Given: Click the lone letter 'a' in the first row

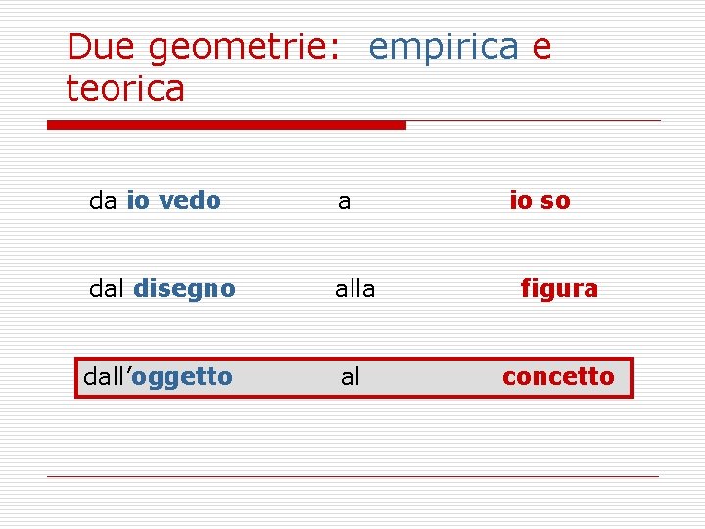Looking at the screenshot, I should 344,202.
